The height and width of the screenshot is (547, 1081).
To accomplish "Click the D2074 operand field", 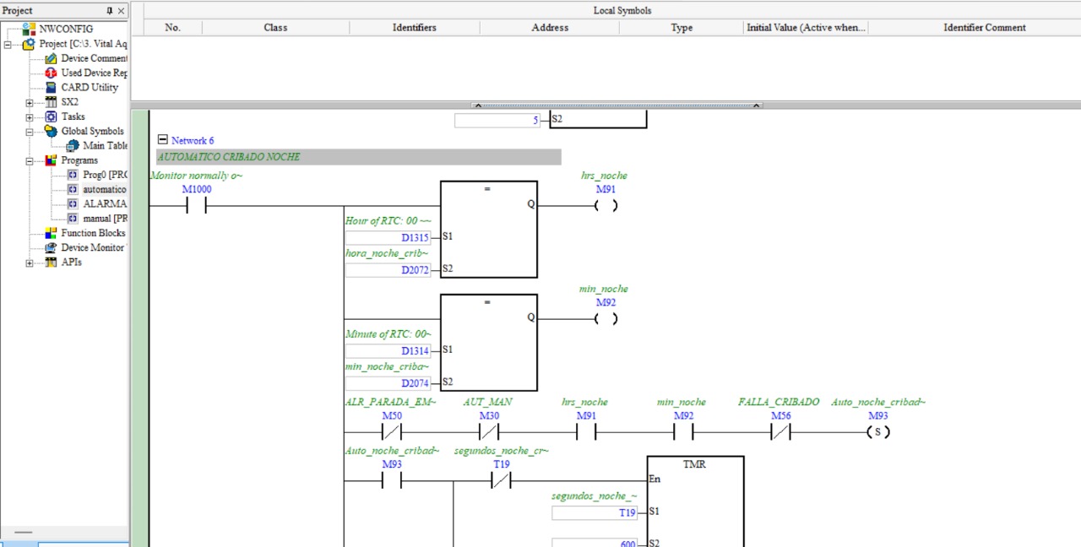I will click(x=388, y=383).
